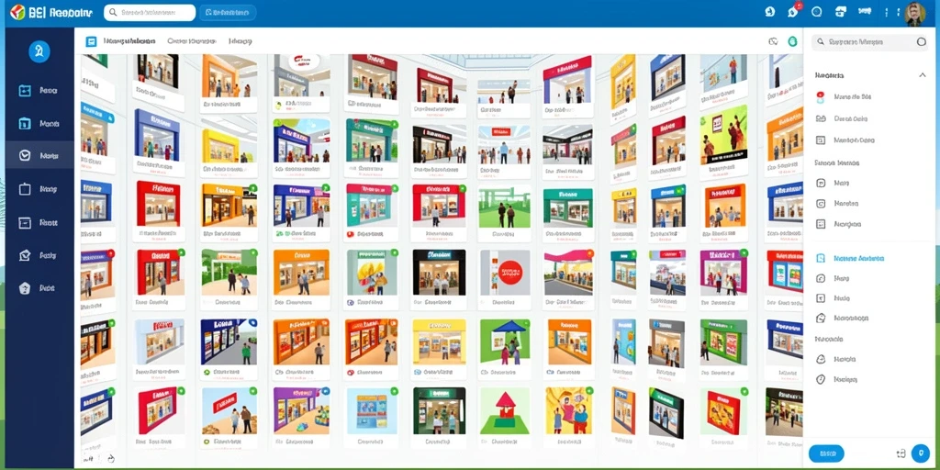Click the green circular icon beside tabs
Viewport: 940px width, 470px height.
tap(792, 41)
